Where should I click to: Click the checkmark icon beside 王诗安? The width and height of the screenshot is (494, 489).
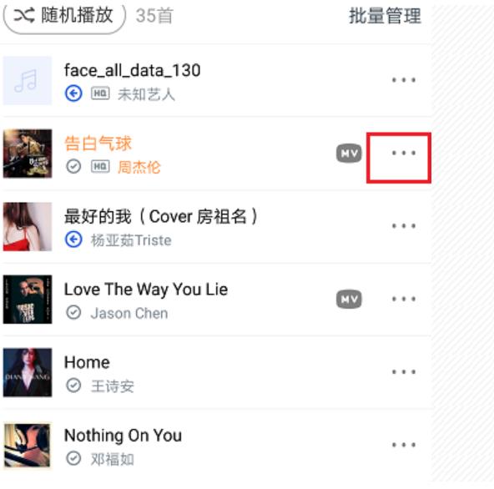[x=73, y=386]
